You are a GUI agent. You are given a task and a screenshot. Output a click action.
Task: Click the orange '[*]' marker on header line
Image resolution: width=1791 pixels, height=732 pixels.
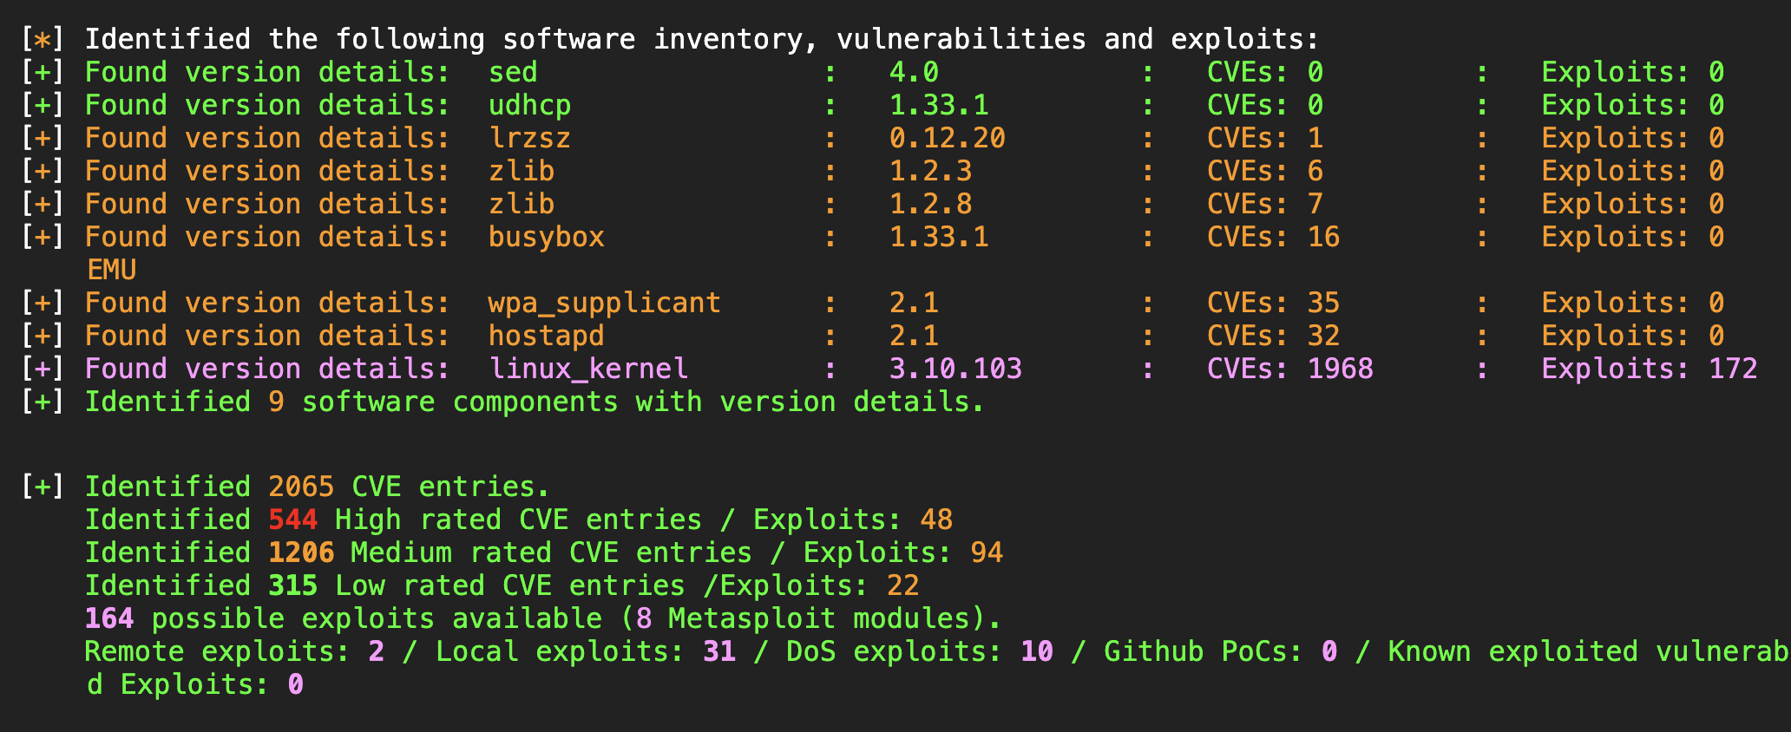tap(43, 39)
